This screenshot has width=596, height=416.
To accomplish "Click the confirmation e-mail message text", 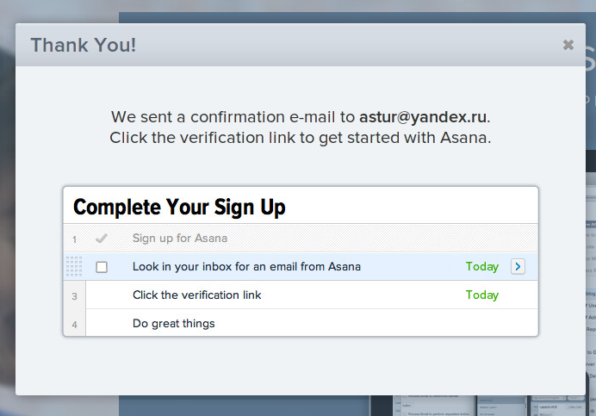I will point(234,117).
